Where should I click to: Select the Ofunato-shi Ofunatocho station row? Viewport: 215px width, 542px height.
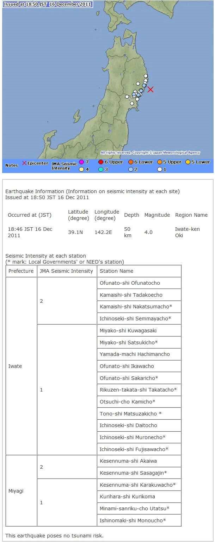click(139, 283)
